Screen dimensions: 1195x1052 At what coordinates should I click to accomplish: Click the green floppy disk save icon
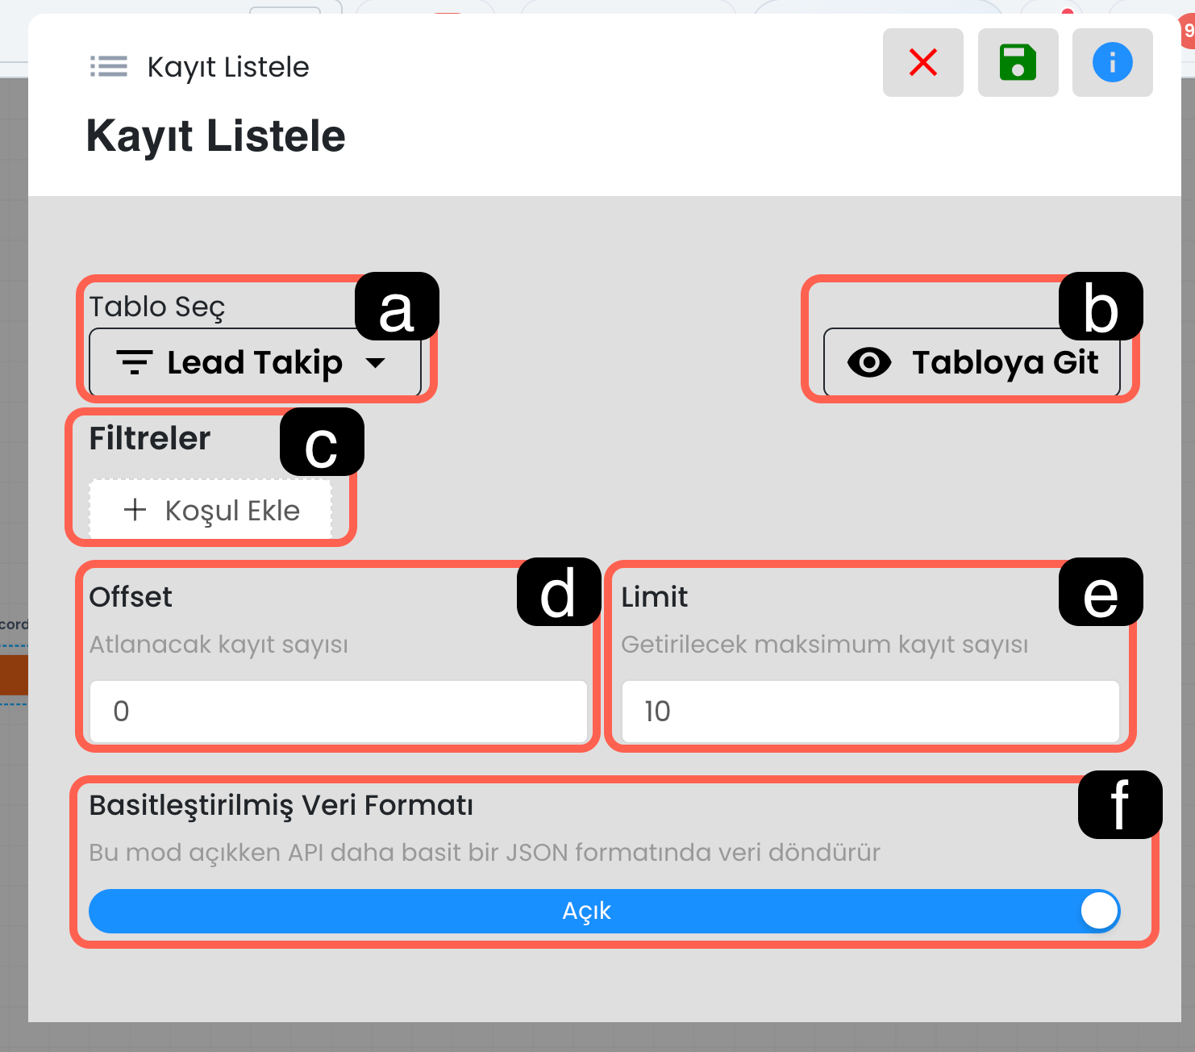pos(1018,62)
